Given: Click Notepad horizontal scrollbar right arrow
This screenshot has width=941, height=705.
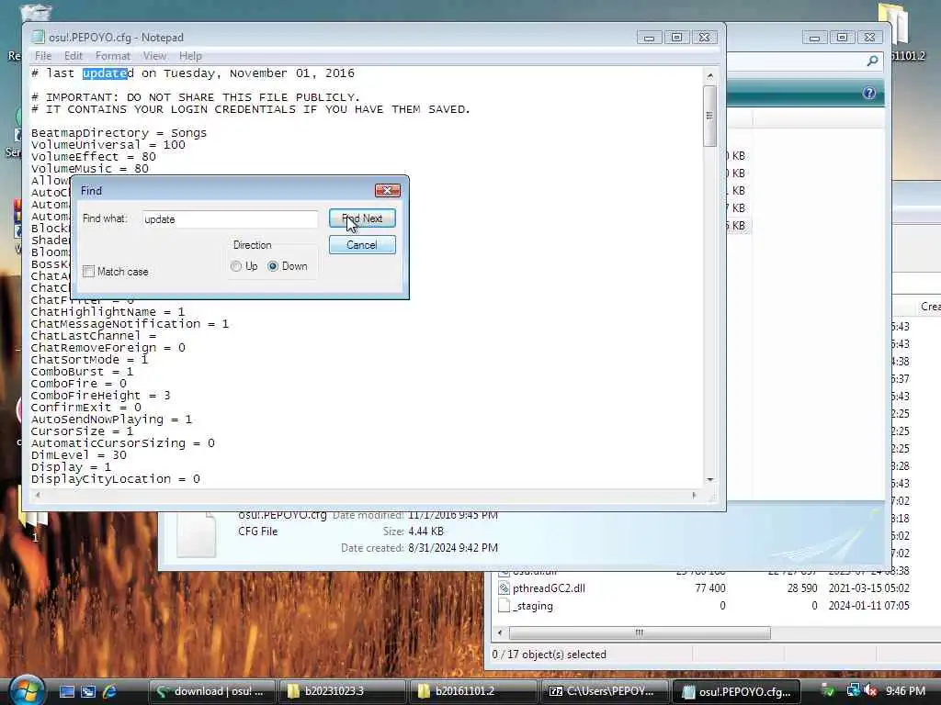Looking at the screenshot, I should click(x=695, y=495).
